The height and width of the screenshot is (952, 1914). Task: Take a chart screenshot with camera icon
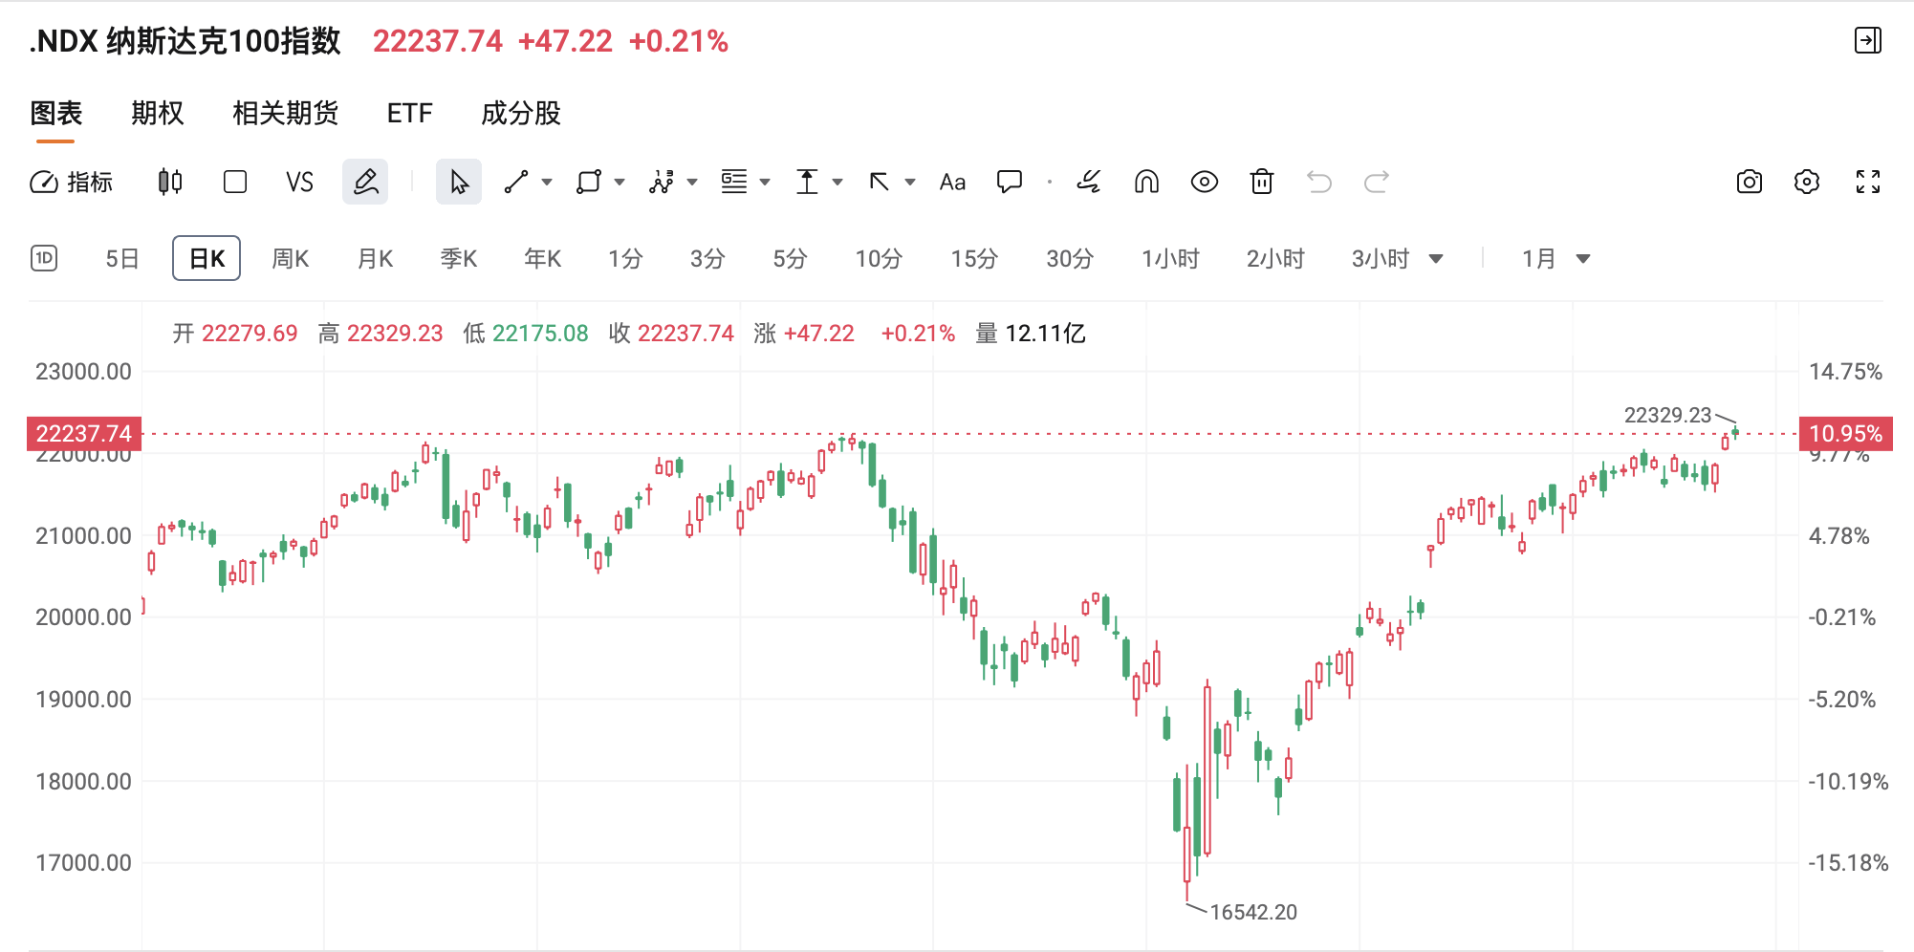[x=1750, y=182]
